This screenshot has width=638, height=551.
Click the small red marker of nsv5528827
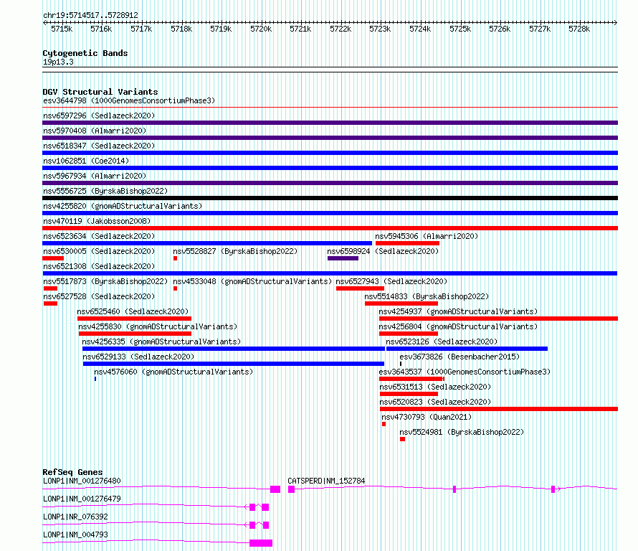click(176, 258)
